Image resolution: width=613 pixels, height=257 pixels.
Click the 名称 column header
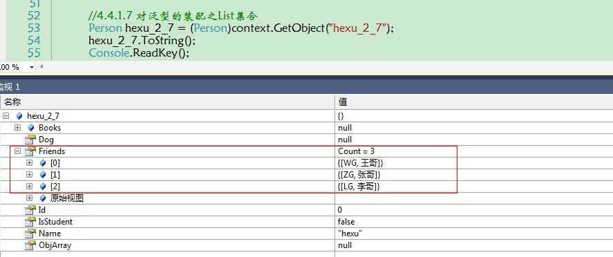pos(167,102)
